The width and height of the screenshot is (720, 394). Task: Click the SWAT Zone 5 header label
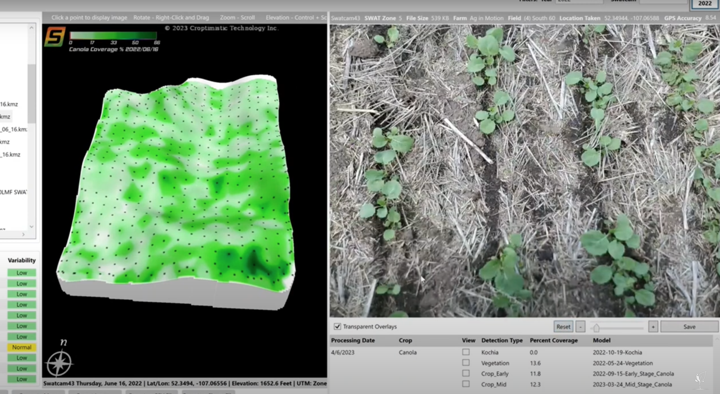pyautogui.click(x=383, y=18)
